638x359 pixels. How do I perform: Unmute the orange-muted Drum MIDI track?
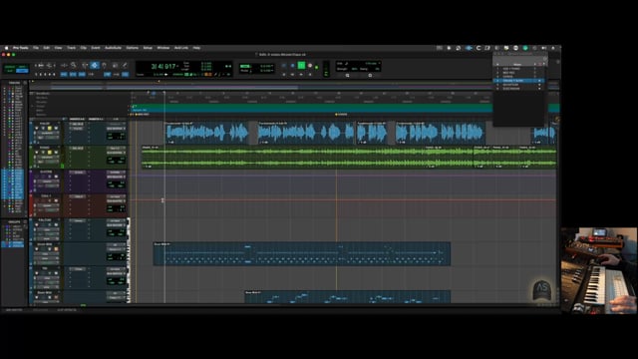tap(56, 248)
